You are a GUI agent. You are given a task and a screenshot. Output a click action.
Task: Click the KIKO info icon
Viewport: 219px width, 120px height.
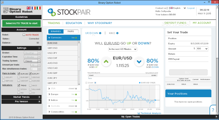click(x=117, y=33)
